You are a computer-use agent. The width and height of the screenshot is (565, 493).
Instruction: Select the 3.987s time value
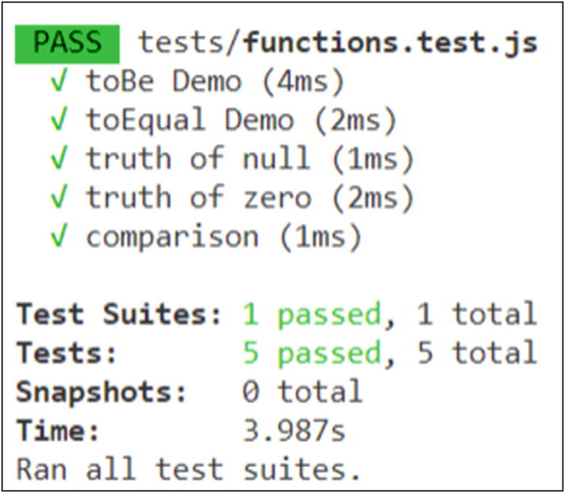294,430
